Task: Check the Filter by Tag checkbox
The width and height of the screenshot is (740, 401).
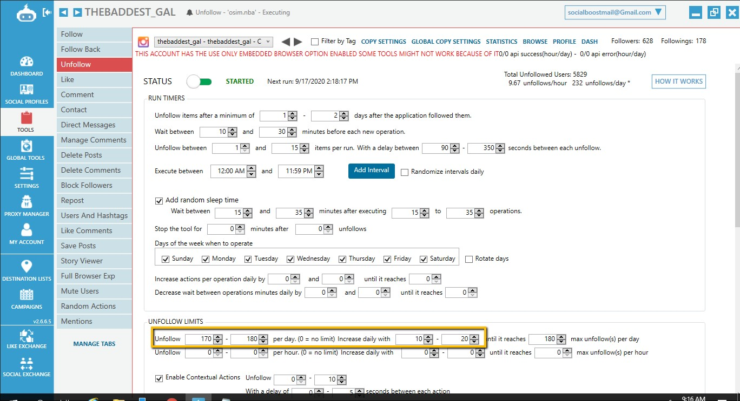Action: pos(315,42)
